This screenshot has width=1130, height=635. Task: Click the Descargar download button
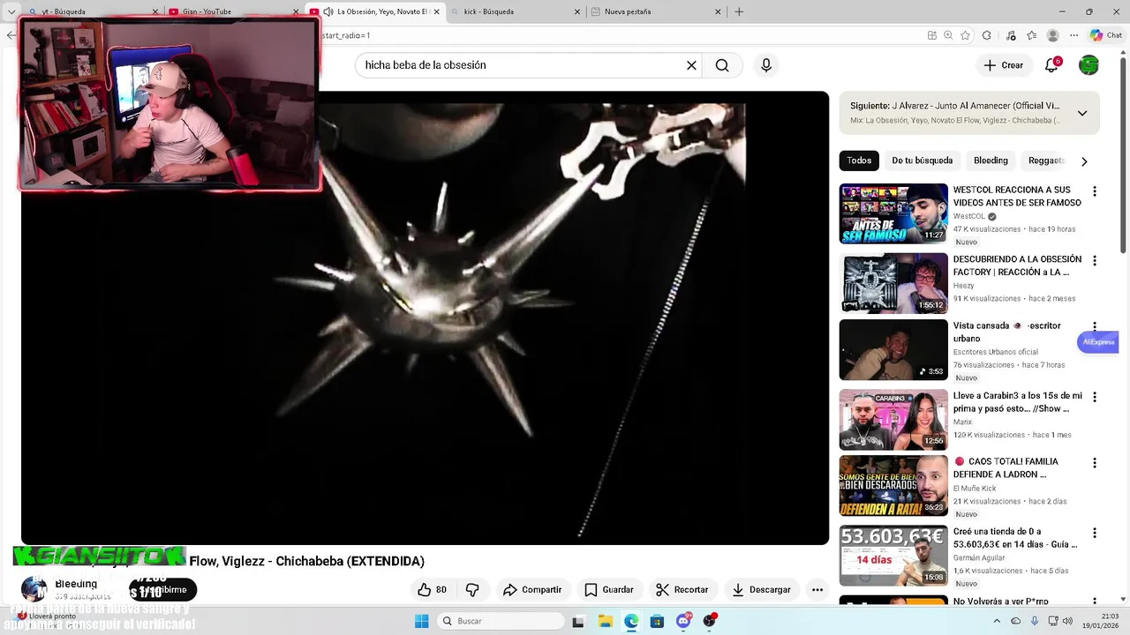[761, 589]
